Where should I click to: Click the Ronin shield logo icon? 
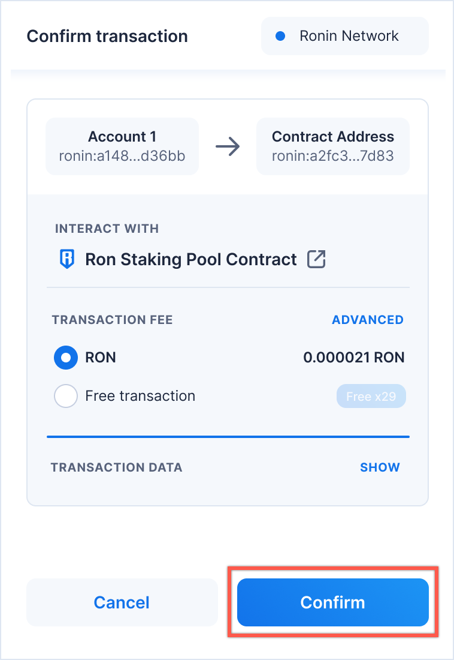coord(66,260)
